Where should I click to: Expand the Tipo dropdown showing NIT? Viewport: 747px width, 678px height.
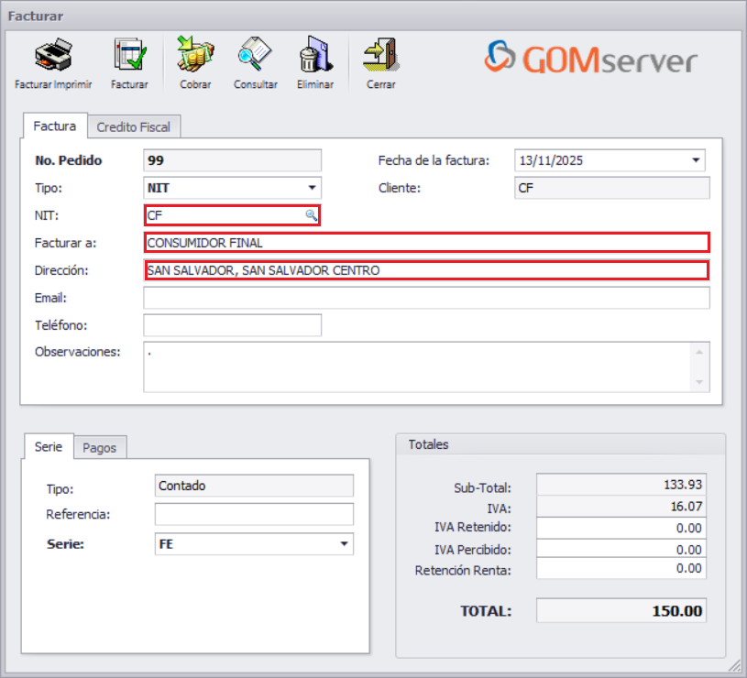[313, 188]
